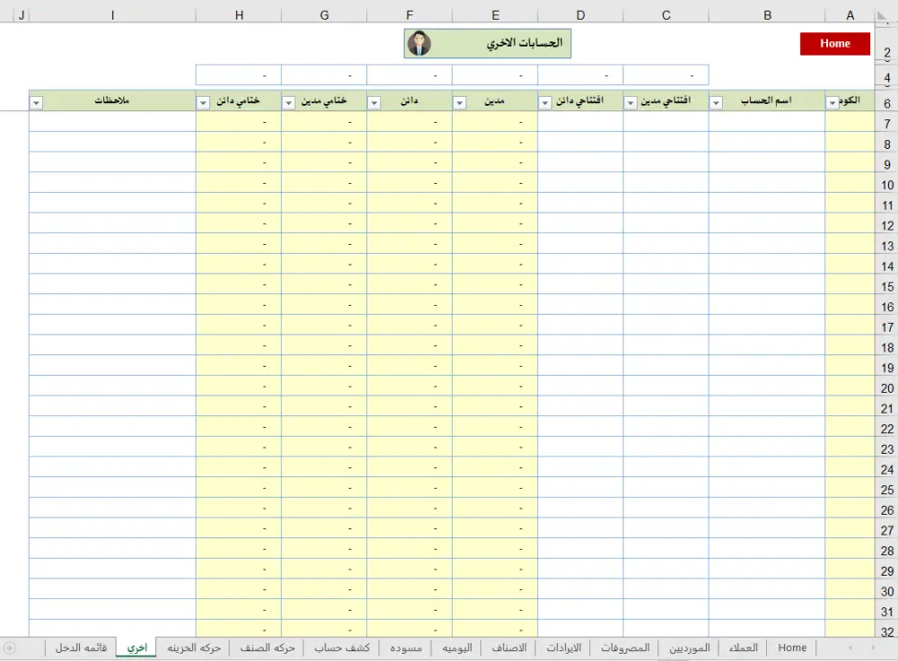Switch to the اليوميه sheet tab
Screen dimensions: 898x661
pos(457,648)
